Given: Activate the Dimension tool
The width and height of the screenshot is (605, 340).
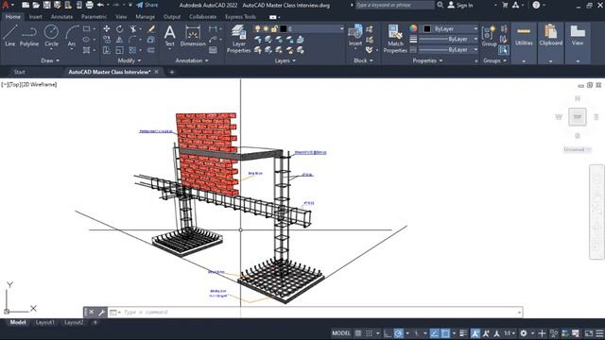Looking at the screenshot, I should pos(193,36).
